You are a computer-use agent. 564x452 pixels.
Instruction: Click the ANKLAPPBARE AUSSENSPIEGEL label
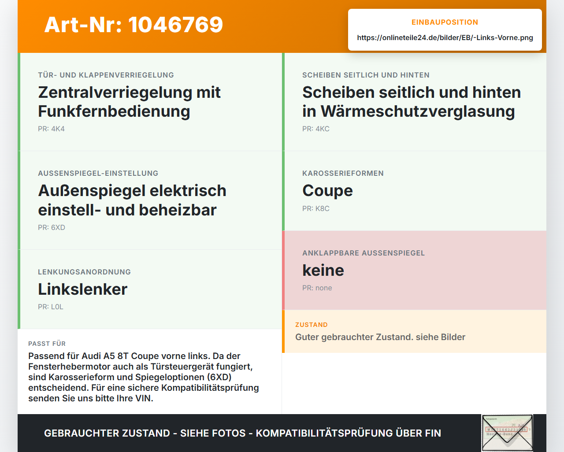click(364, 253)
